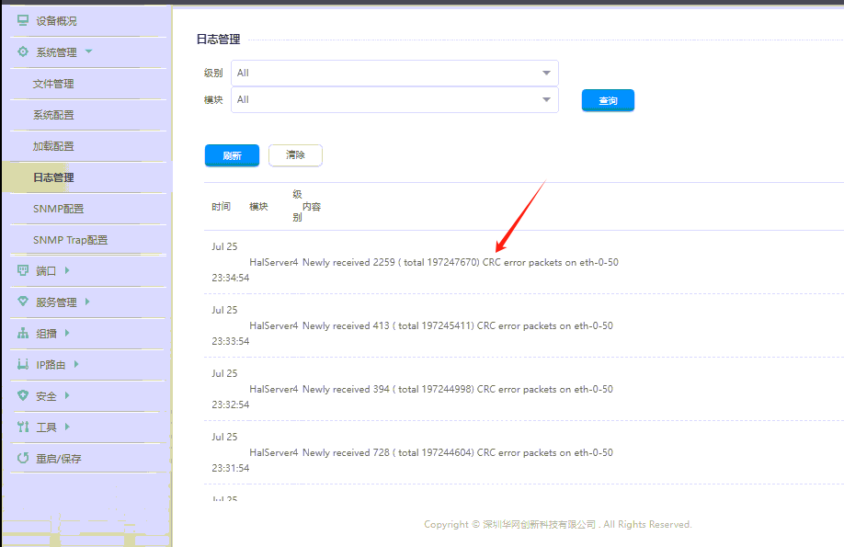This screenshot has height=547, width=844.
Task: Click the wrench icon beside 工具
Action: click(x=23, y=427)
